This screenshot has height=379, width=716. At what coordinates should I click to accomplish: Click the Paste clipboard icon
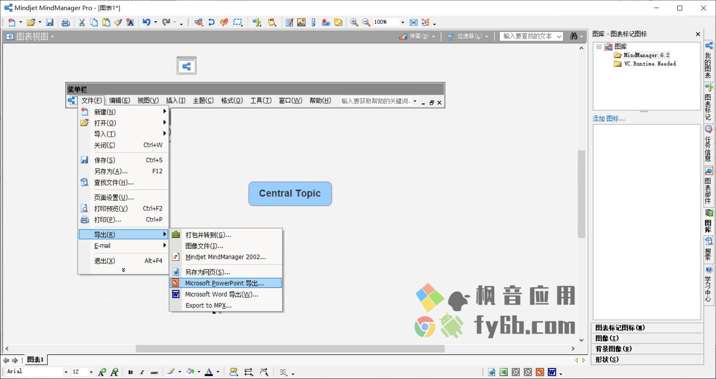point(106,23)
